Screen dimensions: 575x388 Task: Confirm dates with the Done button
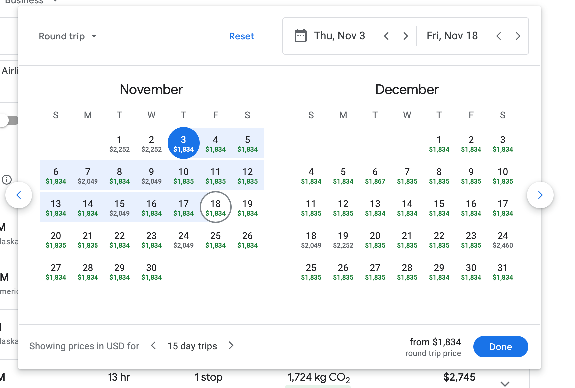500,347
